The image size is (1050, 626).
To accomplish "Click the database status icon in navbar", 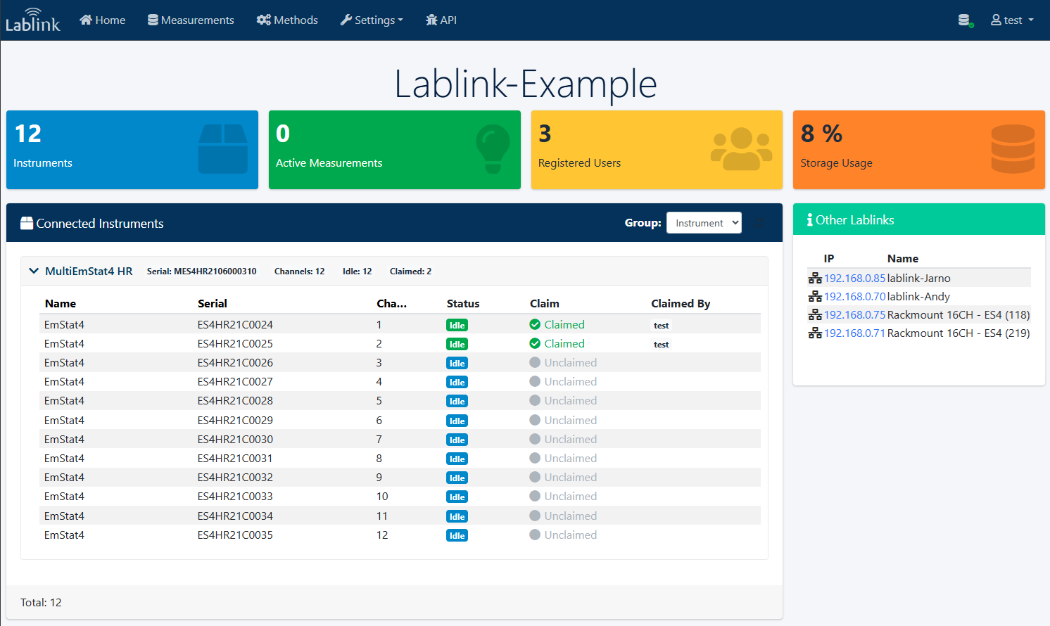I will tap(966, 20).
